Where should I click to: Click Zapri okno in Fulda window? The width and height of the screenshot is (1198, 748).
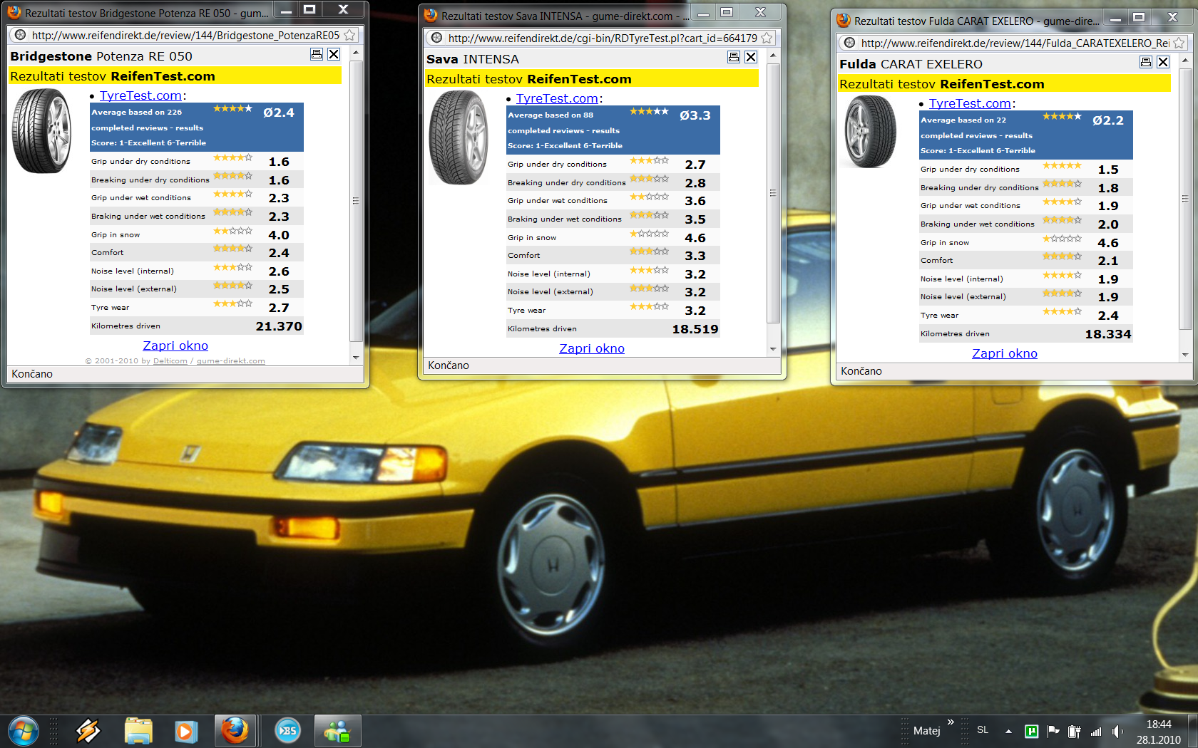tap(1005, 353)
